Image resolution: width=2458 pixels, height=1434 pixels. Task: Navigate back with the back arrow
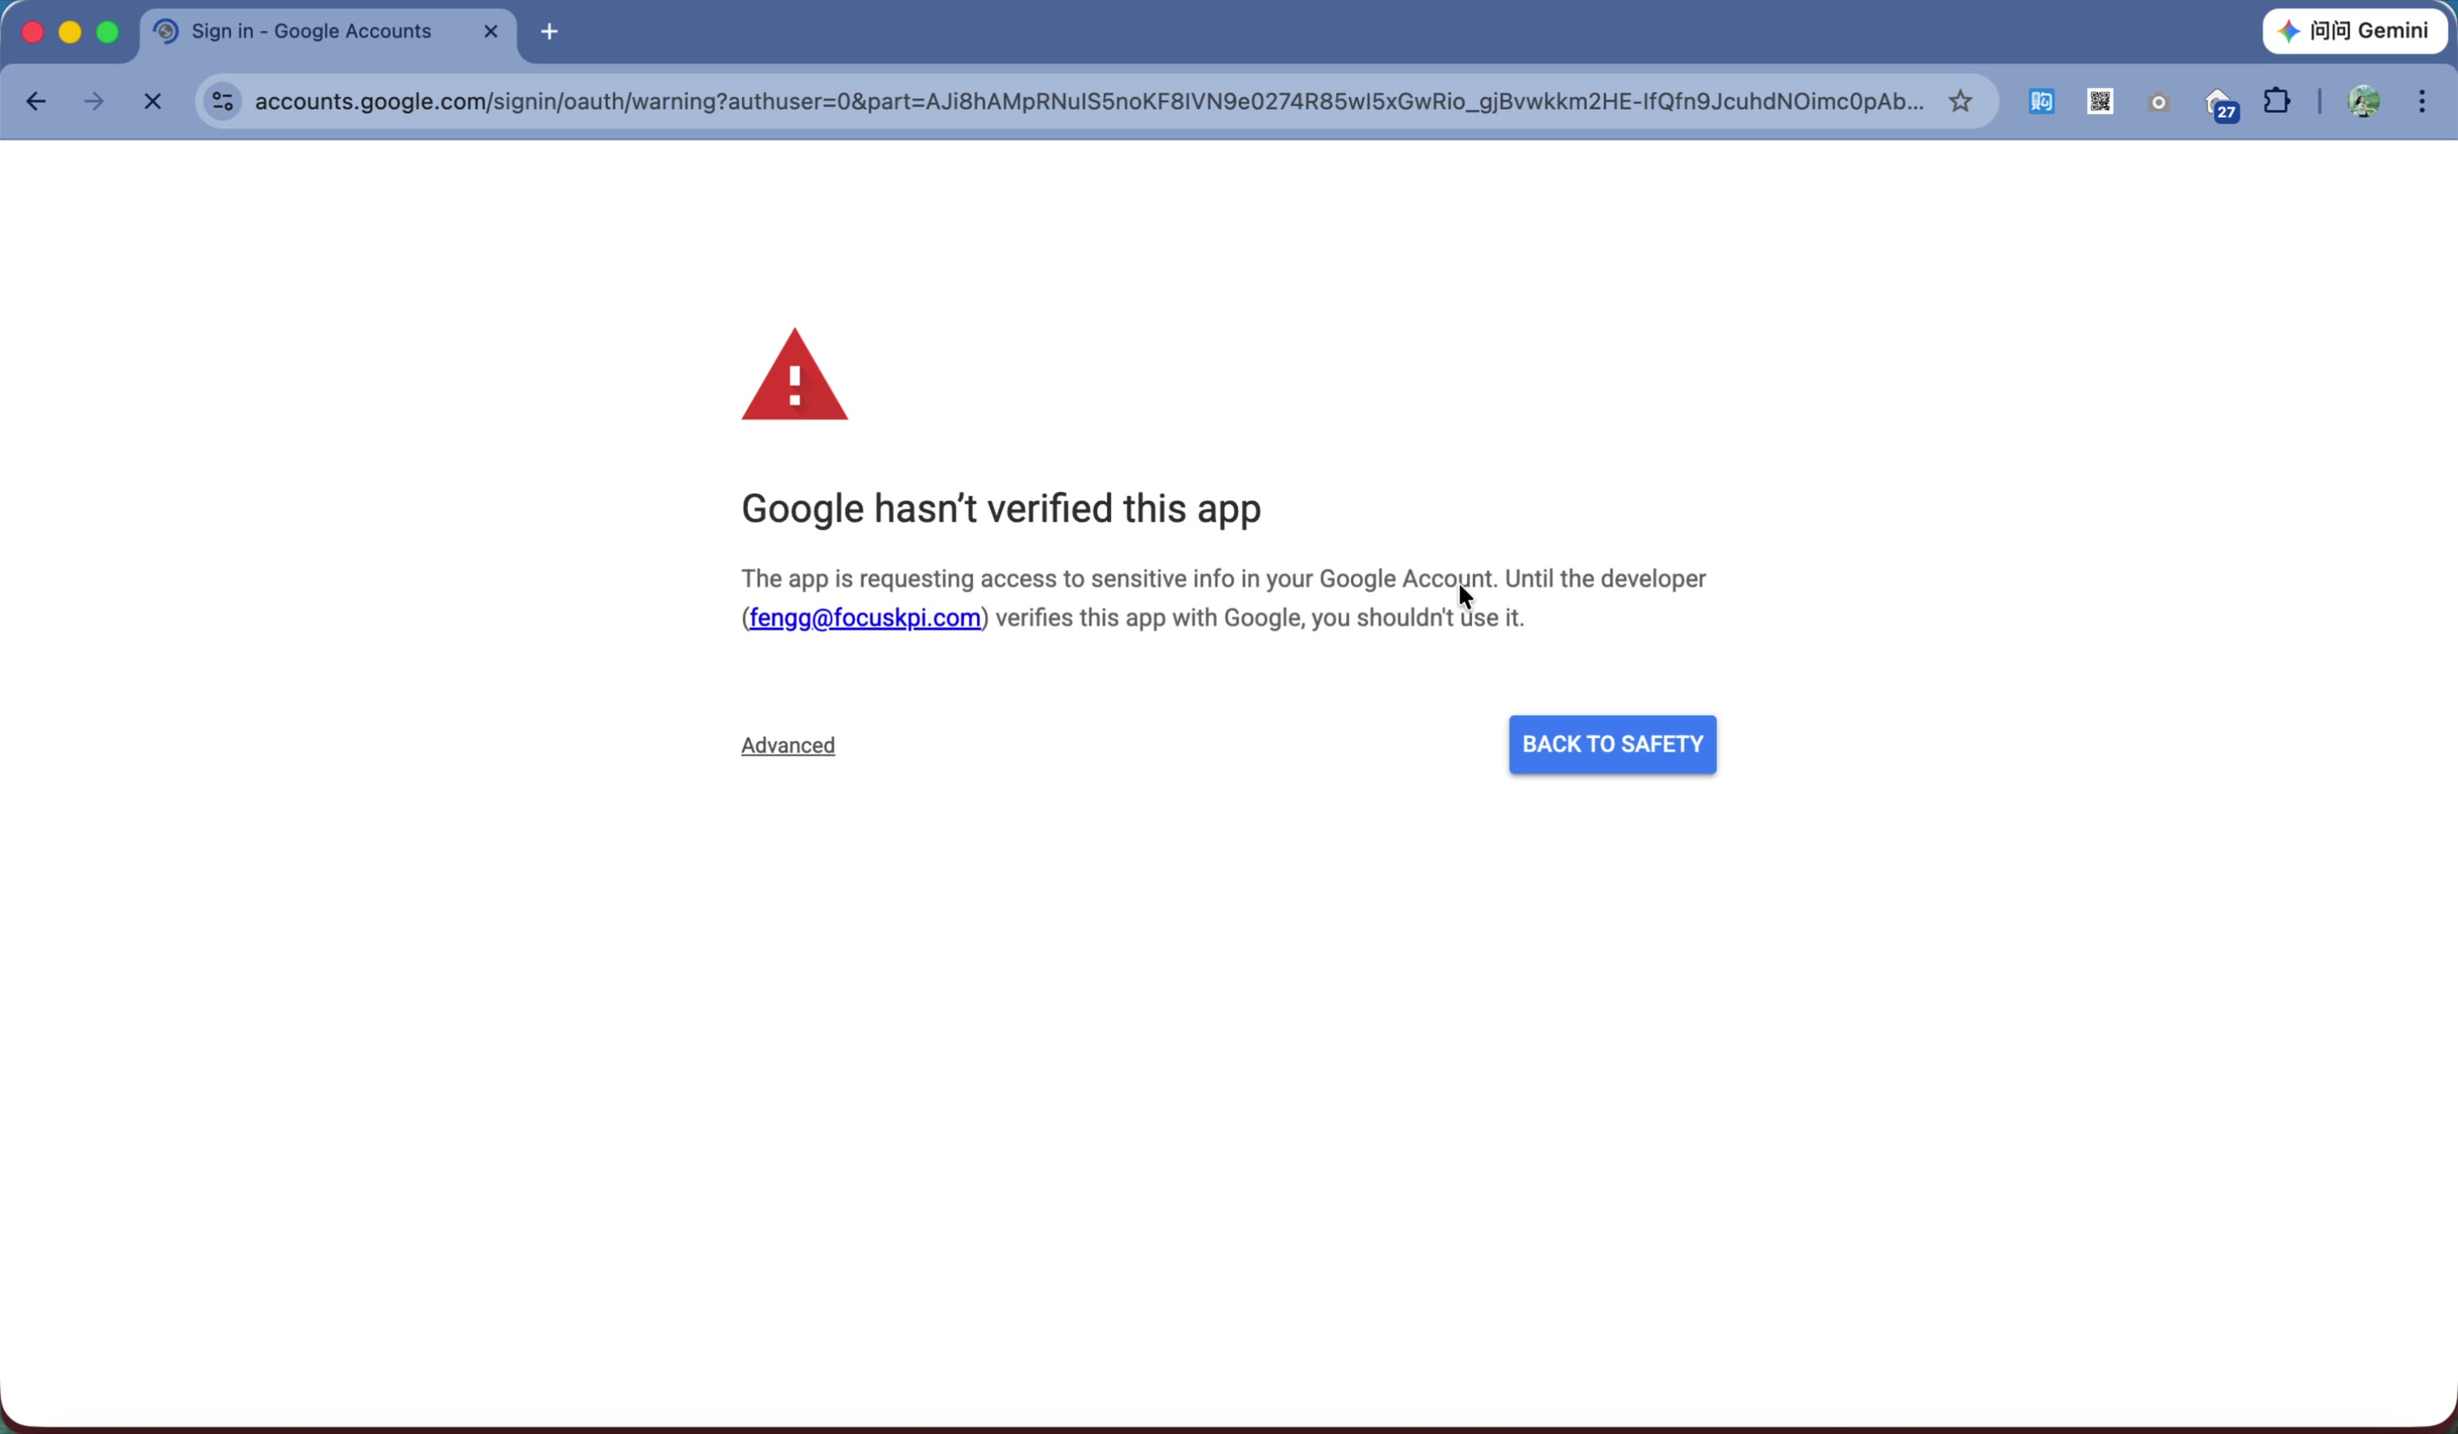(36, 101)
